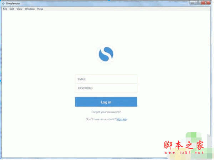The width and height of the screenshot is (214, 160).
Task: Open the Window menu
Action: point(30,9)
